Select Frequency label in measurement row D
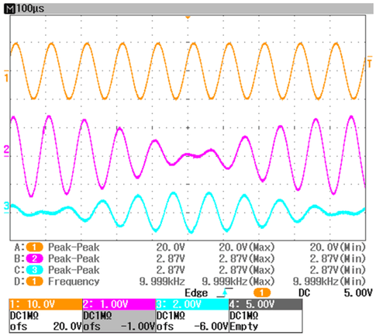 74,282
